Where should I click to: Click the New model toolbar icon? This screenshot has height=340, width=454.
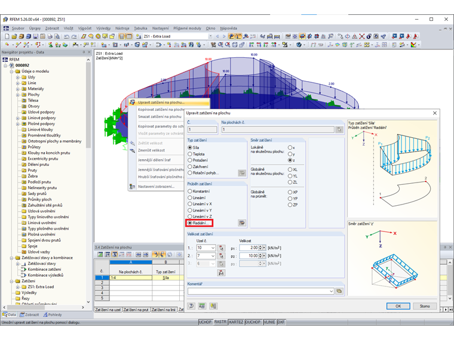[x=7, y=36]
